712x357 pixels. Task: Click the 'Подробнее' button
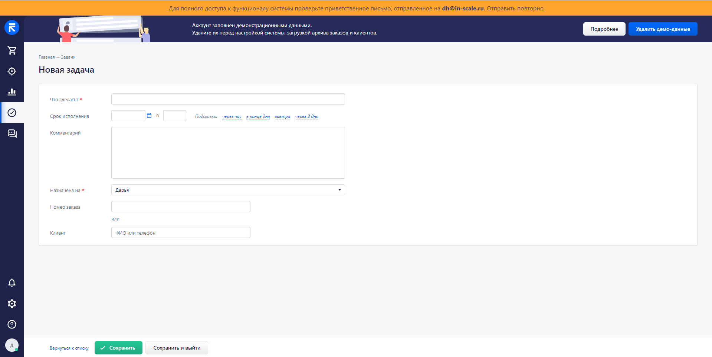604,29
